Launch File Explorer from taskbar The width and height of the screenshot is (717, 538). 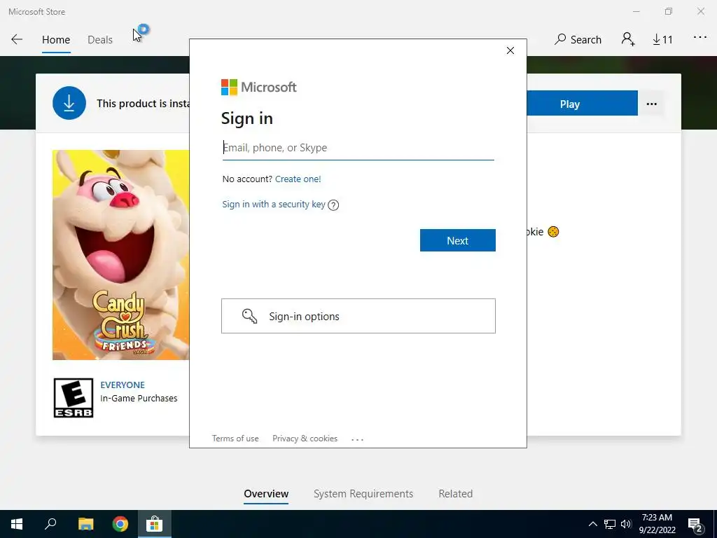(x=85, y=524)
